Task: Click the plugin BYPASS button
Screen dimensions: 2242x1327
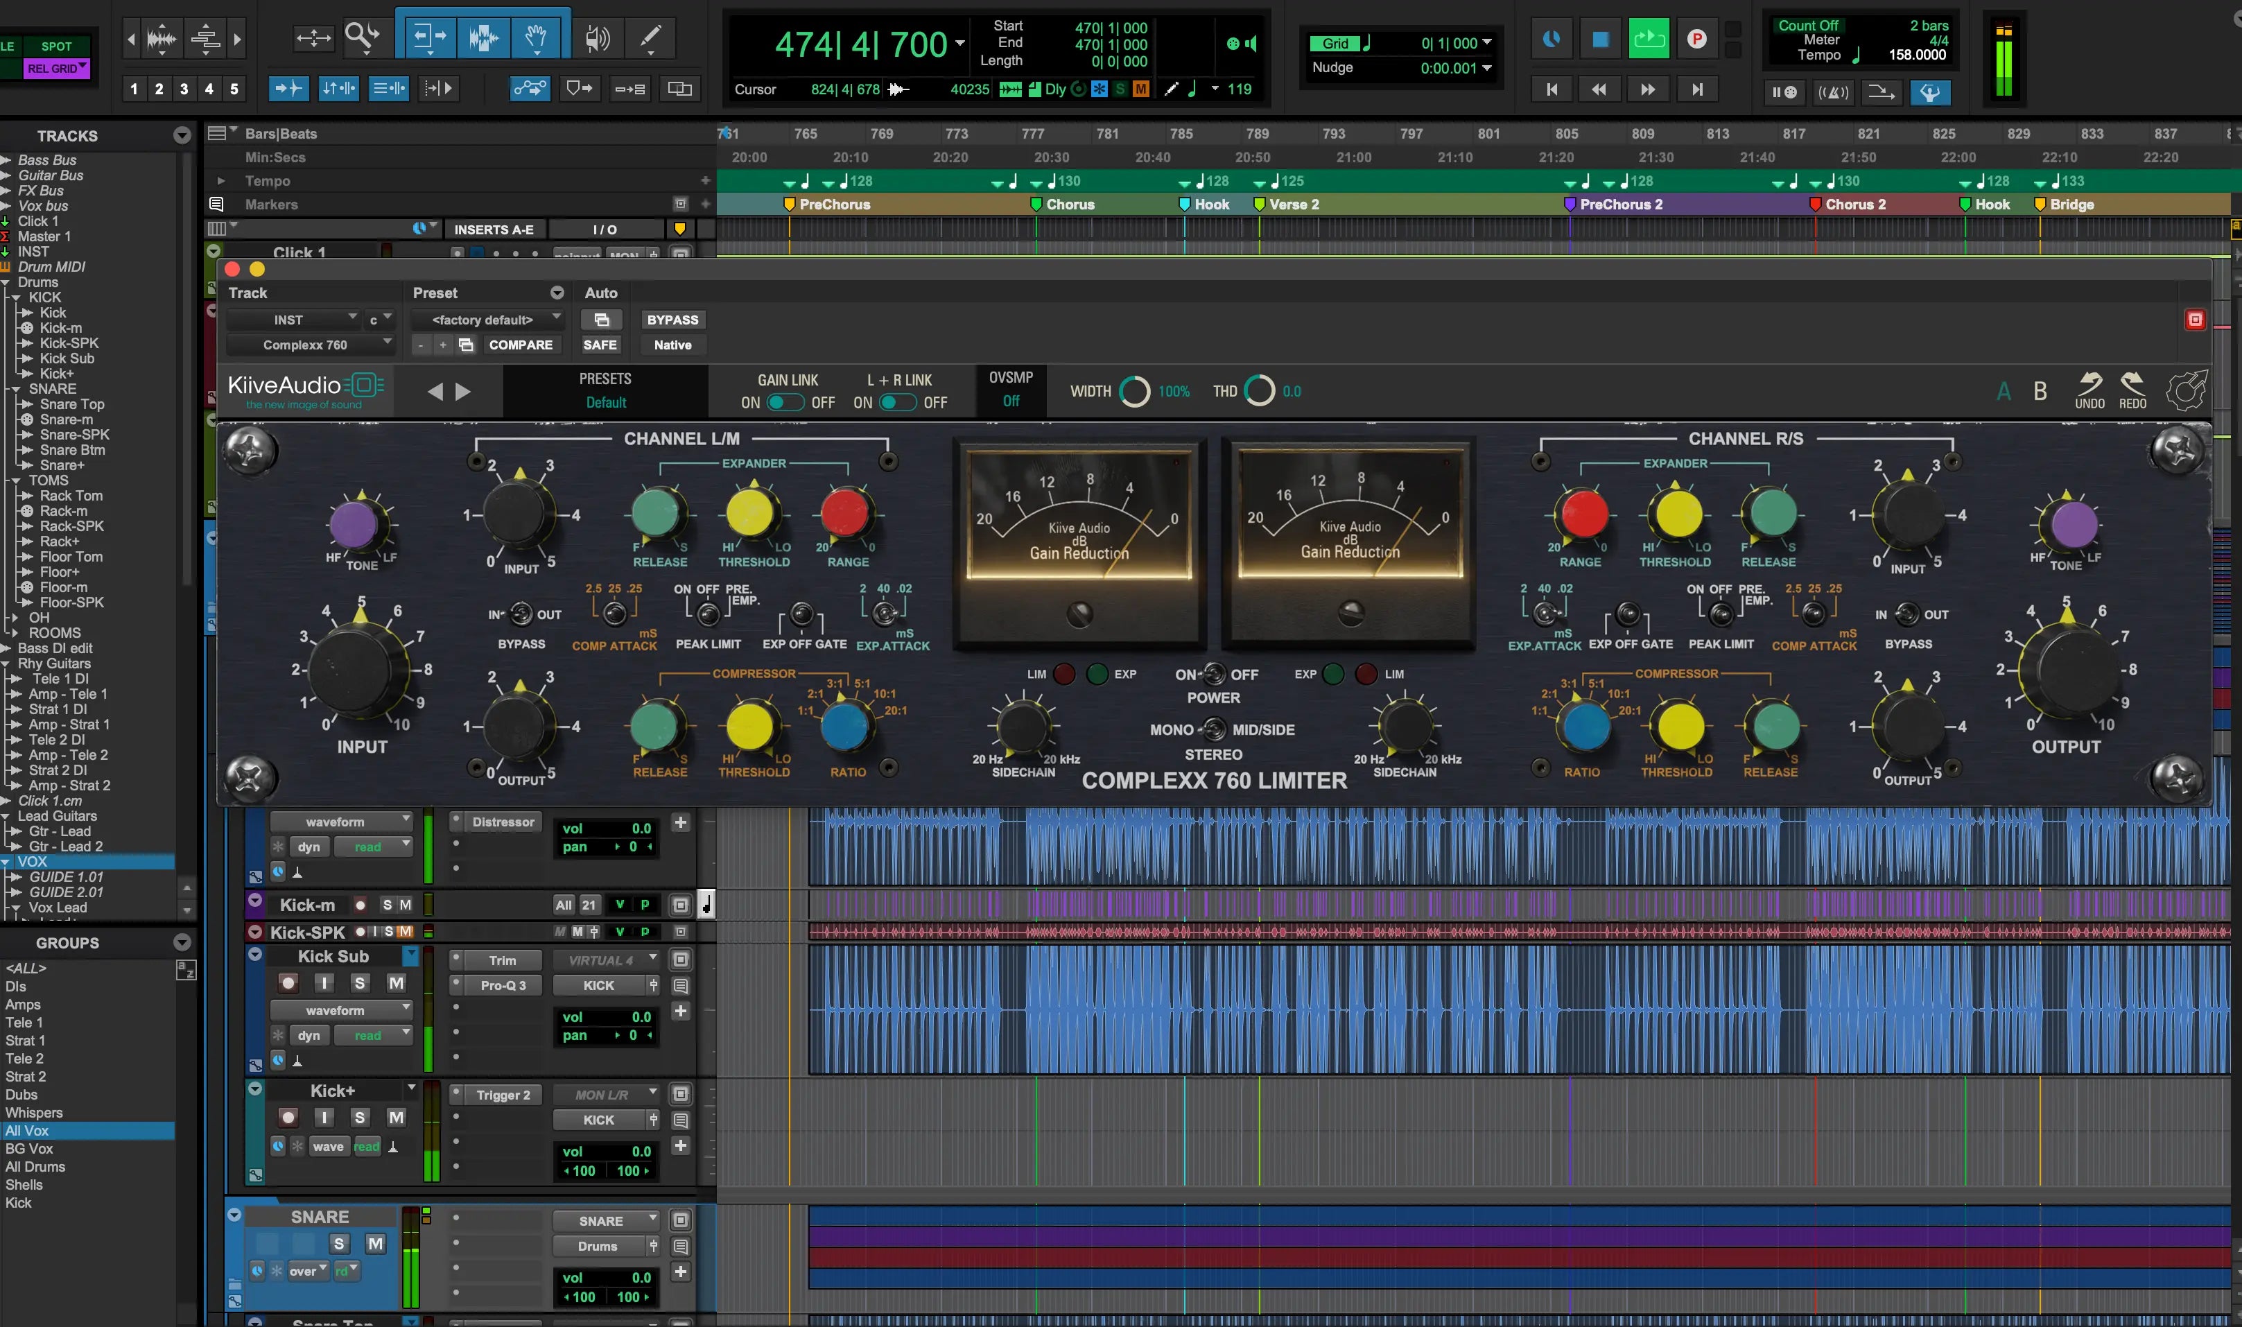Action: 672,319
